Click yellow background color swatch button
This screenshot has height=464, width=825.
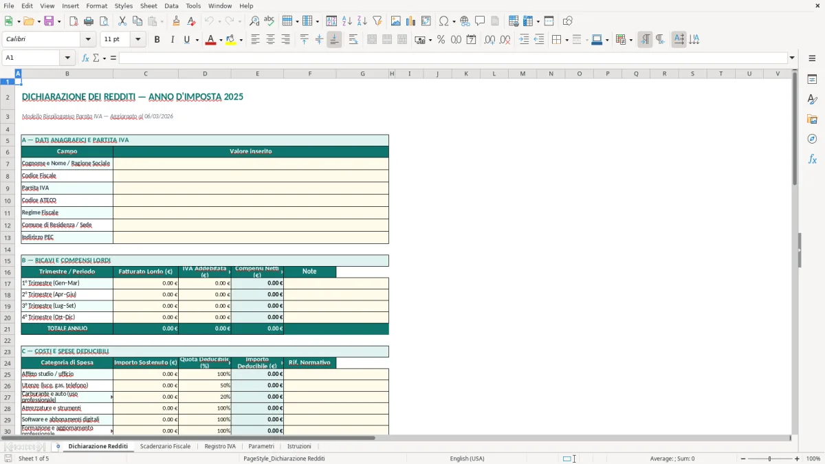pos(231,40)
